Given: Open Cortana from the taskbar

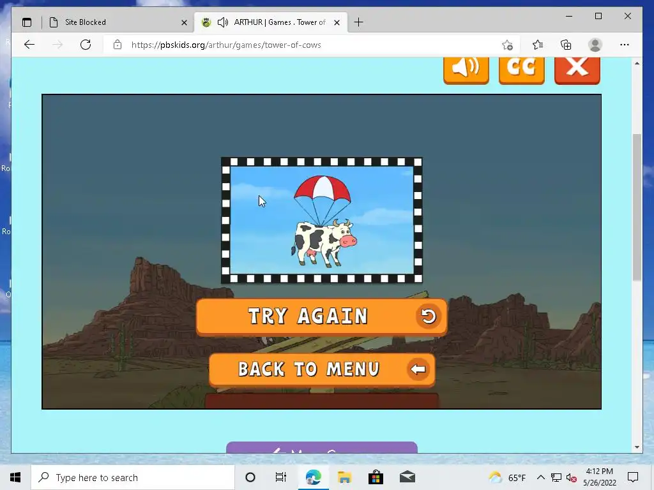Looking at the screenshot, I should point(250,477).
